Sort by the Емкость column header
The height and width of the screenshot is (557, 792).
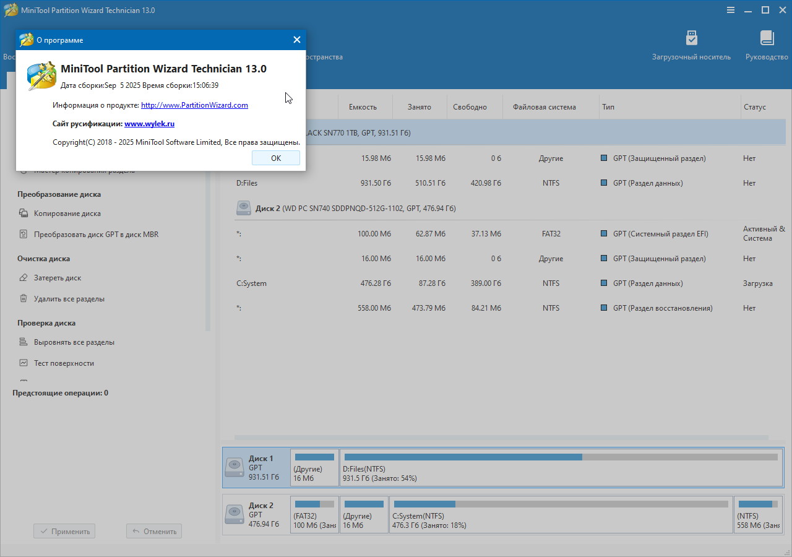(363, 107)
